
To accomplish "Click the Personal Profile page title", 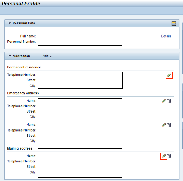I will point(21,3).
